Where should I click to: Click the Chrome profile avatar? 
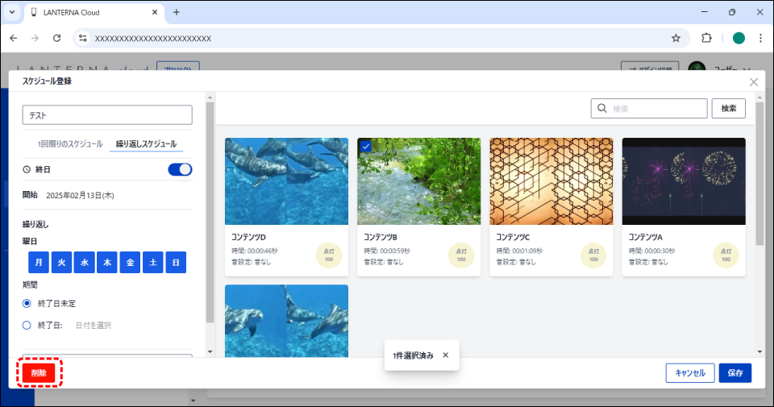(739, 38)
